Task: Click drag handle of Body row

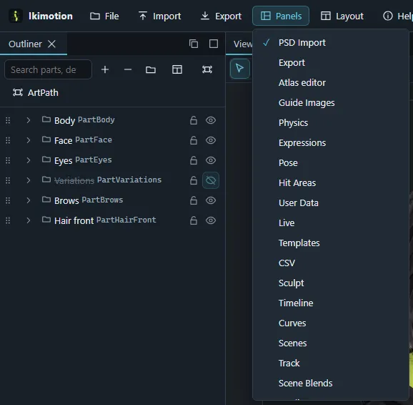Action: coord(8,120)
